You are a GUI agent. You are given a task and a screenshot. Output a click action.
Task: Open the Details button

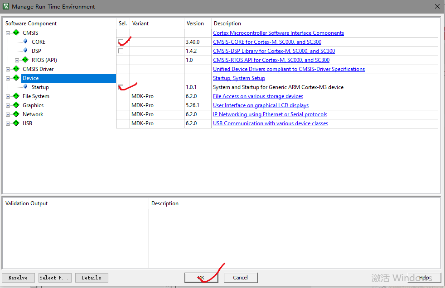[x=92, y=278]
